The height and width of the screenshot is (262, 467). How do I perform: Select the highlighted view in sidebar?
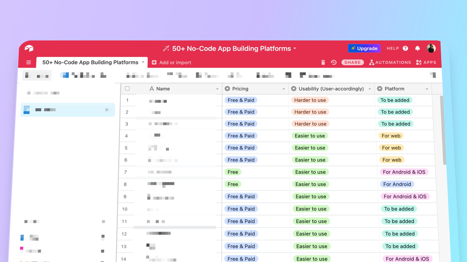tap(67, 109)
